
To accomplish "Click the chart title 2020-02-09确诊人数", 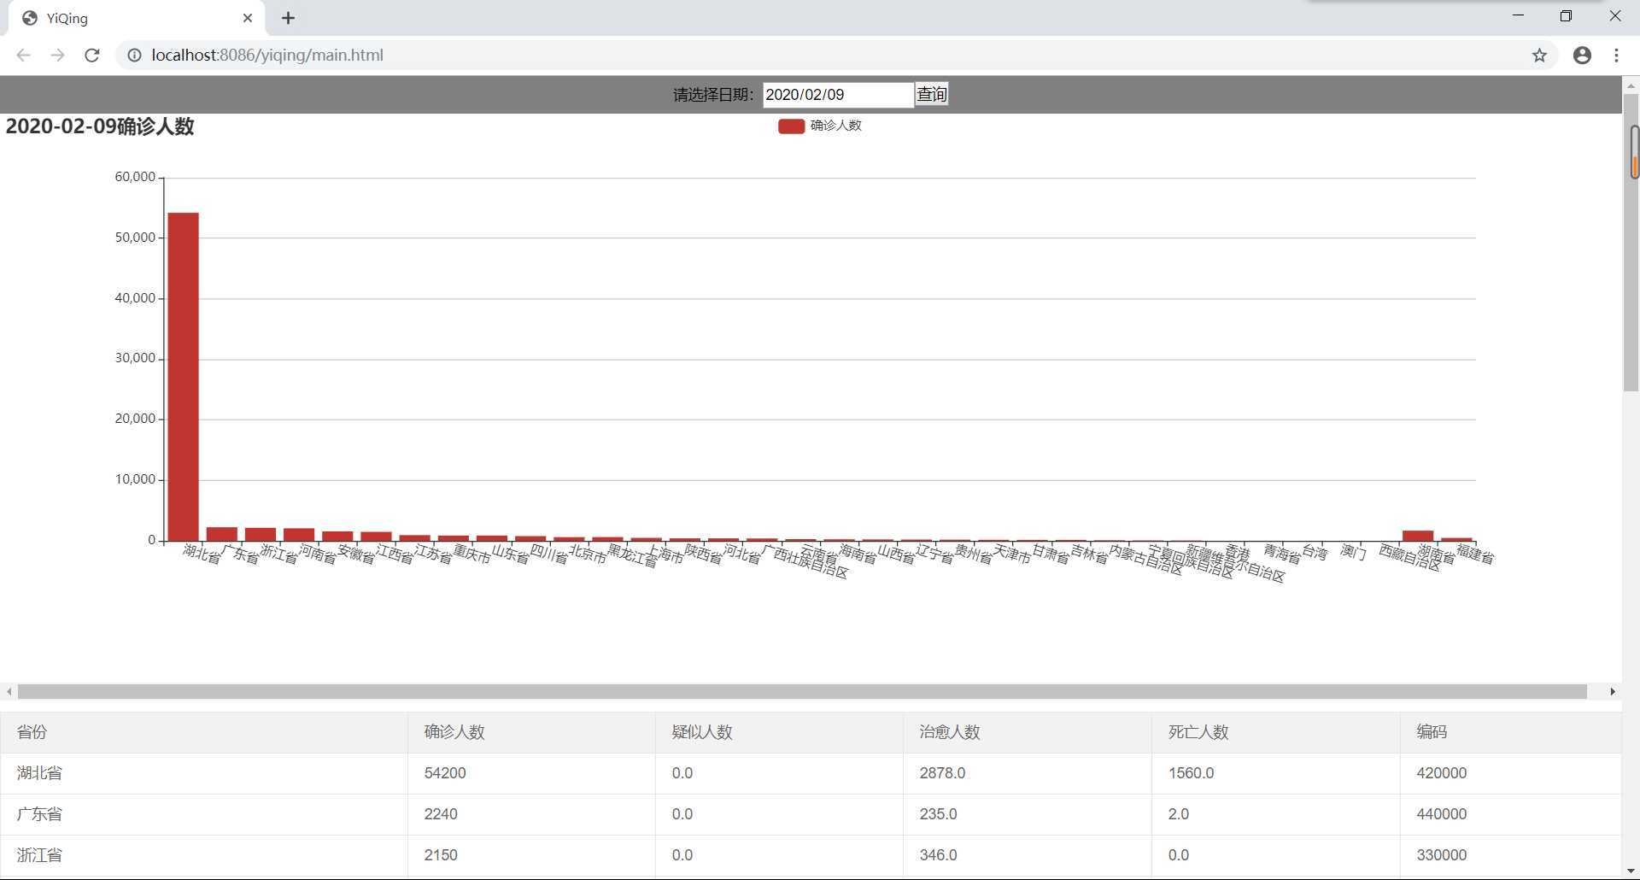I will pos(100,126).
